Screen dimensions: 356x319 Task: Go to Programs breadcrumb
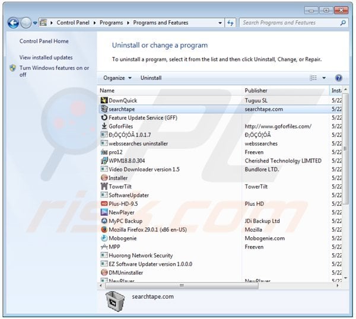[x=112, y=23]
